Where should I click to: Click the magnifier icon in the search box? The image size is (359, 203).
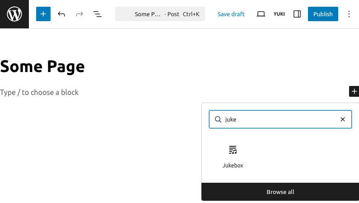(x=218, y=119)
